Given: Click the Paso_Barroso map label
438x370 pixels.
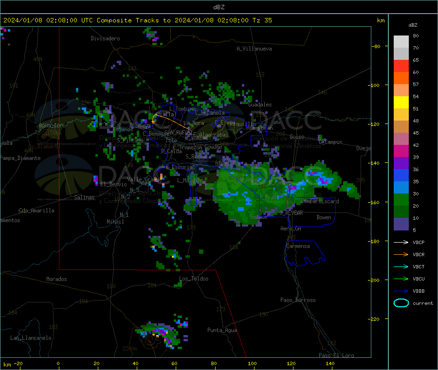Looking at the screenshot, I should coord(298,300).
